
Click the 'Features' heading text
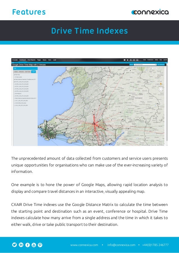[29, 12]
